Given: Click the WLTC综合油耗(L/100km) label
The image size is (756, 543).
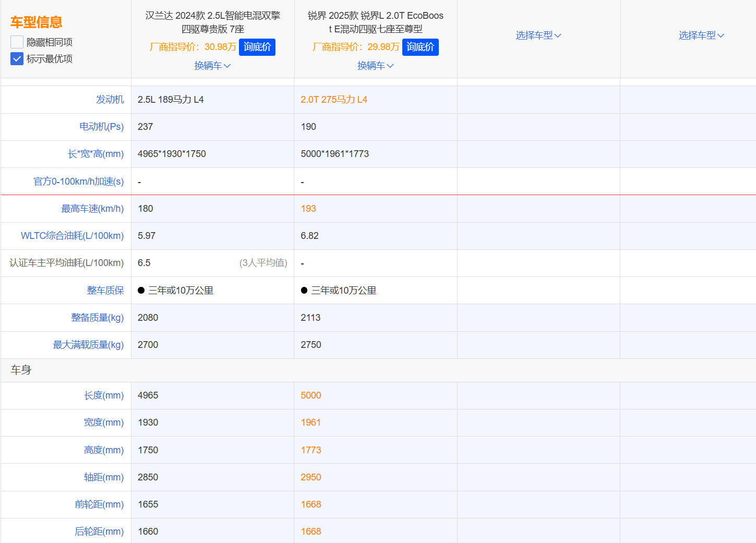Looking at the screenshot, I should [73, 236].
